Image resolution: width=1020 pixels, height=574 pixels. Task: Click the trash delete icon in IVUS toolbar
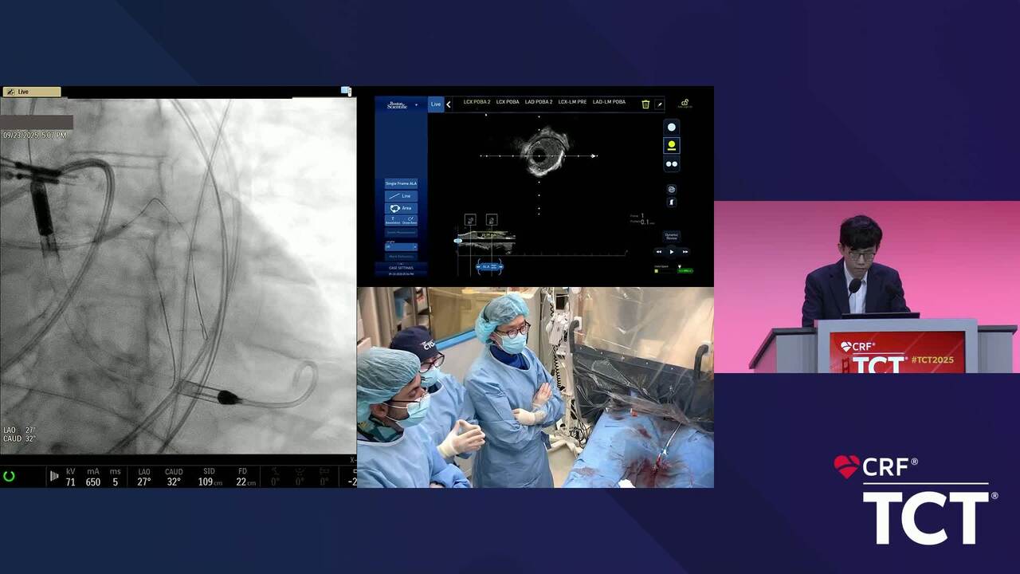point(645,104)
